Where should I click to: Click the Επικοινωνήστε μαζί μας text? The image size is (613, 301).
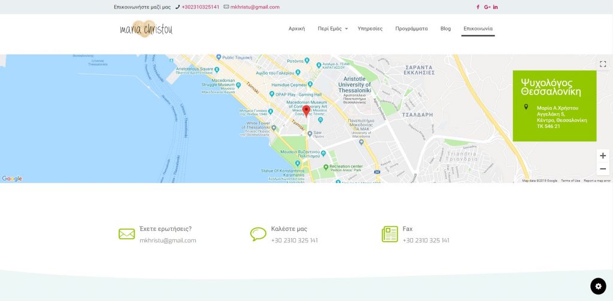142,7
